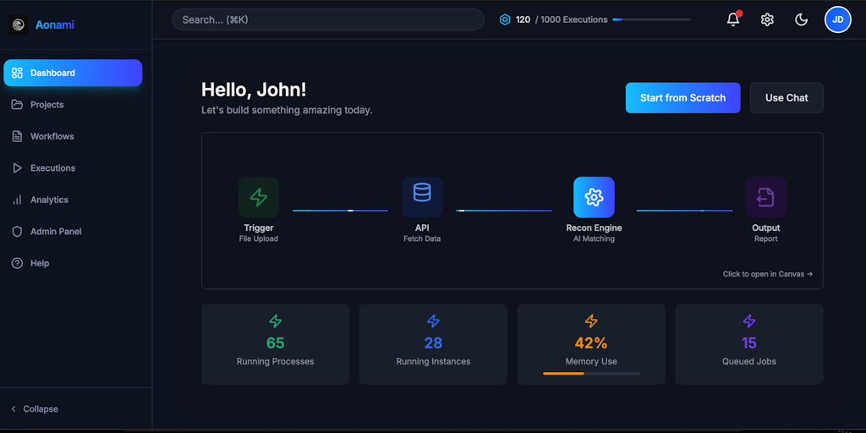Click the Memory Use label
This screenshot has height=433, width=866.
(x=591, y=362)
